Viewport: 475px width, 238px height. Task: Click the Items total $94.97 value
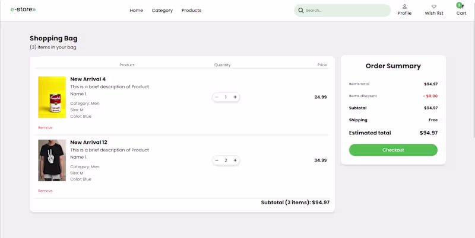431,84
